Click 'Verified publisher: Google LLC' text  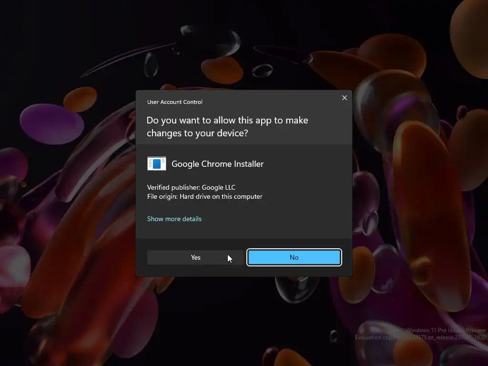click(x=191, y=187)
